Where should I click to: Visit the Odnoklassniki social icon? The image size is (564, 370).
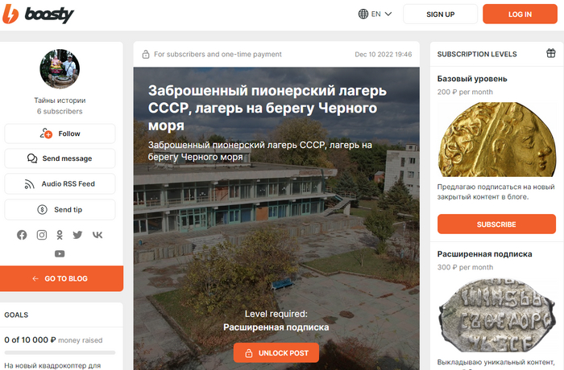click(x=60, y=235)
